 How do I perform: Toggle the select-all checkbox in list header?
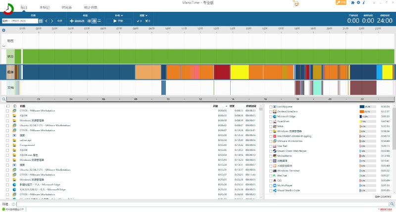point(7,106)
